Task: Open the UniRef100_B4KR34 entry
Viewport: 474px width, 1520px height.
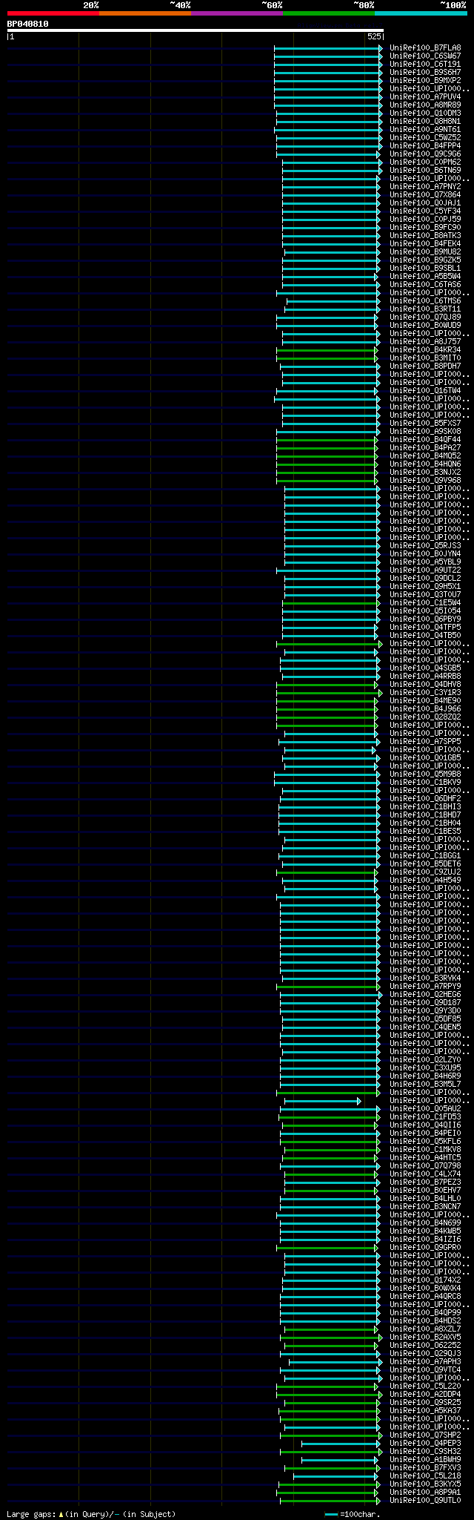Action: [425, 349]
